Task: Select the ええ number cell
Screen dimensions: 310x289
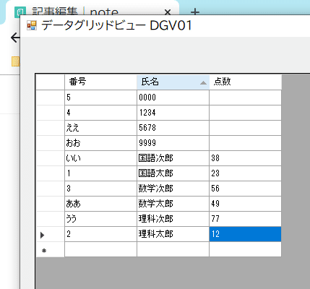Action: point(100,128)
